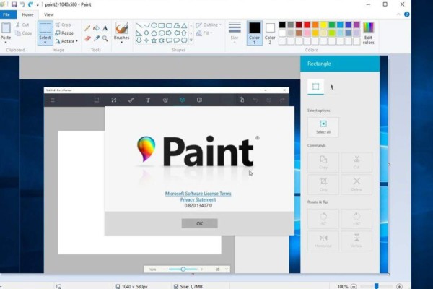This screenshot has height=289, width=433.
Task: Select the Color picker eyedropper tool
Action: (x=97, y=38)
